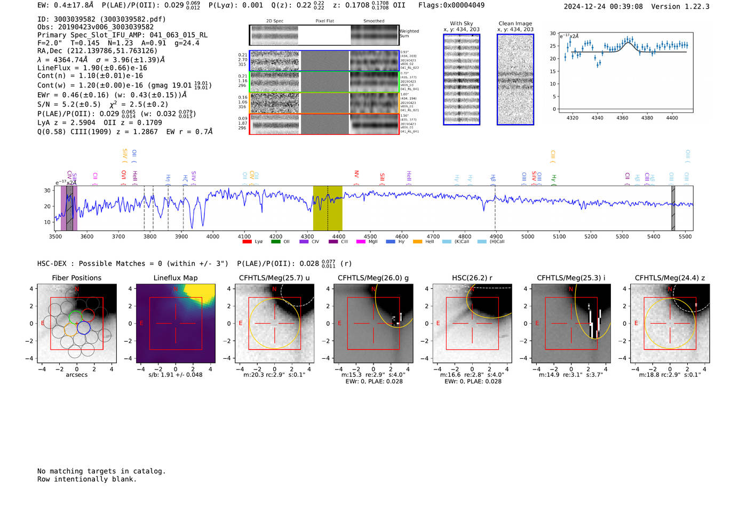
Task: Open the CFHTLS/Meg(26.0) g cutout
Action: pos(373,324)
